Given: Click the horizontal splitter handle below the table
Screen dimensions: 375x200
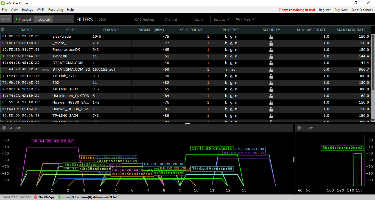Looking at the screenshot, I should [187, 124].
